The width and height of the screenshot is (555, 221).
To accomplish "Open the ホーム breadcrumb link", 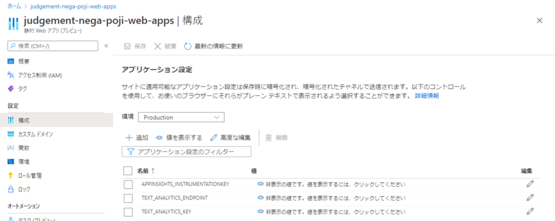I will 14,6.
